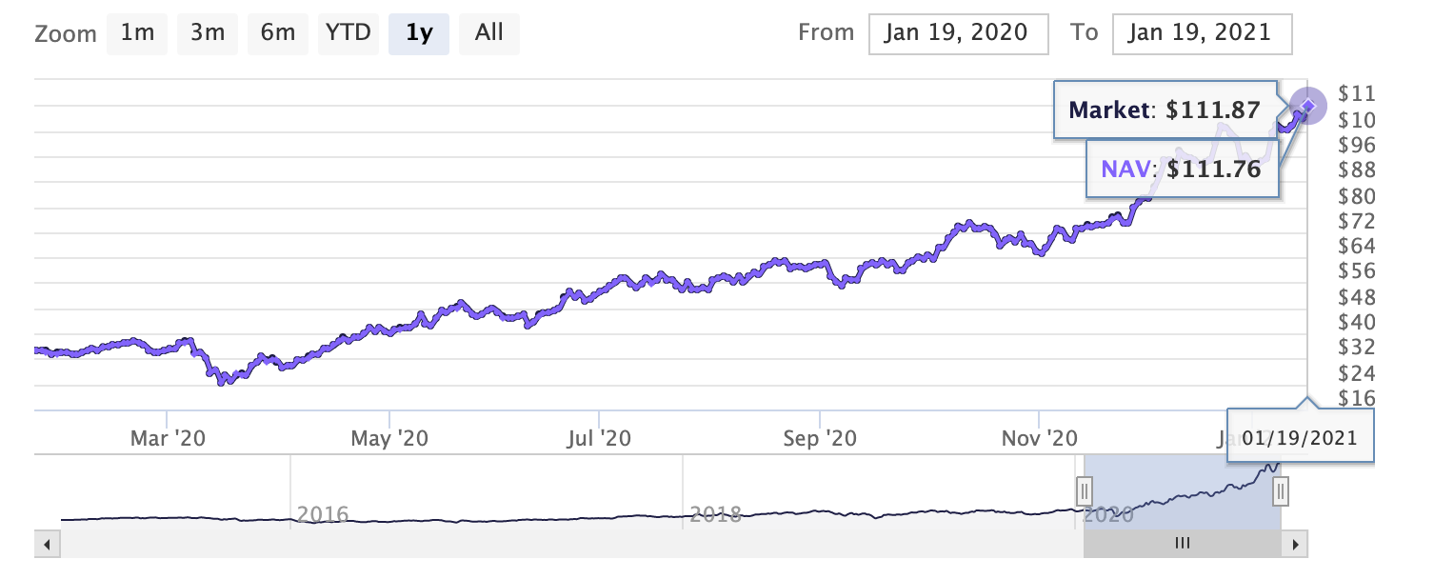1434x579 pixels.
Task: Click the navigator at 2018
Action: pyautogui.click(x=715, y=514)
